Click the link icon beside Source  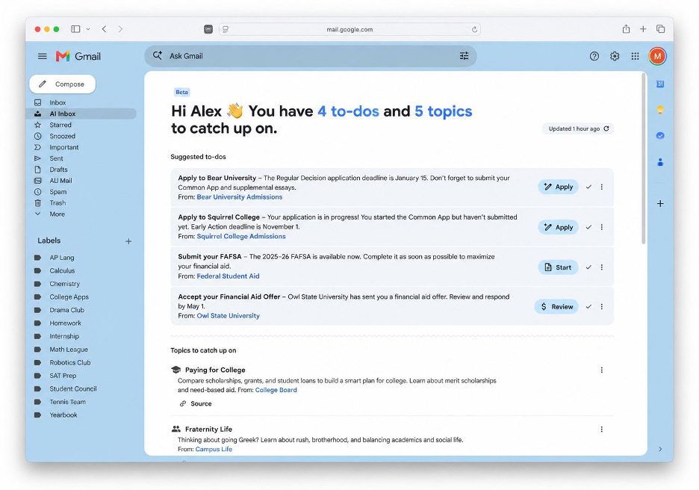tap(183, 403)
